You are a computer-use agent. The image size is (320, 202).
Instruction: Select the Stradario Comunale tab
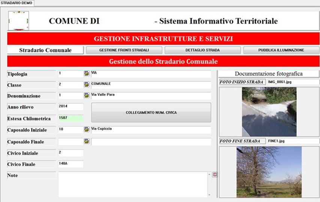(x=45, y=50)
